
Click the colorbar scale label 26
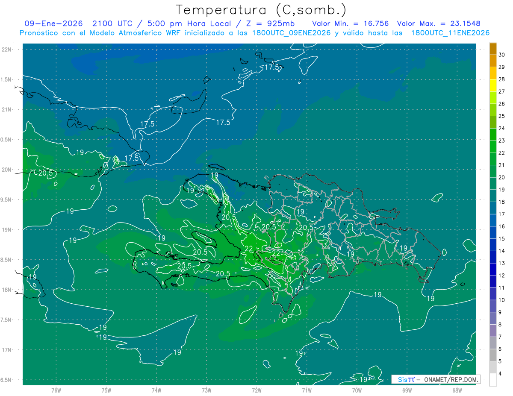(502, 104)
